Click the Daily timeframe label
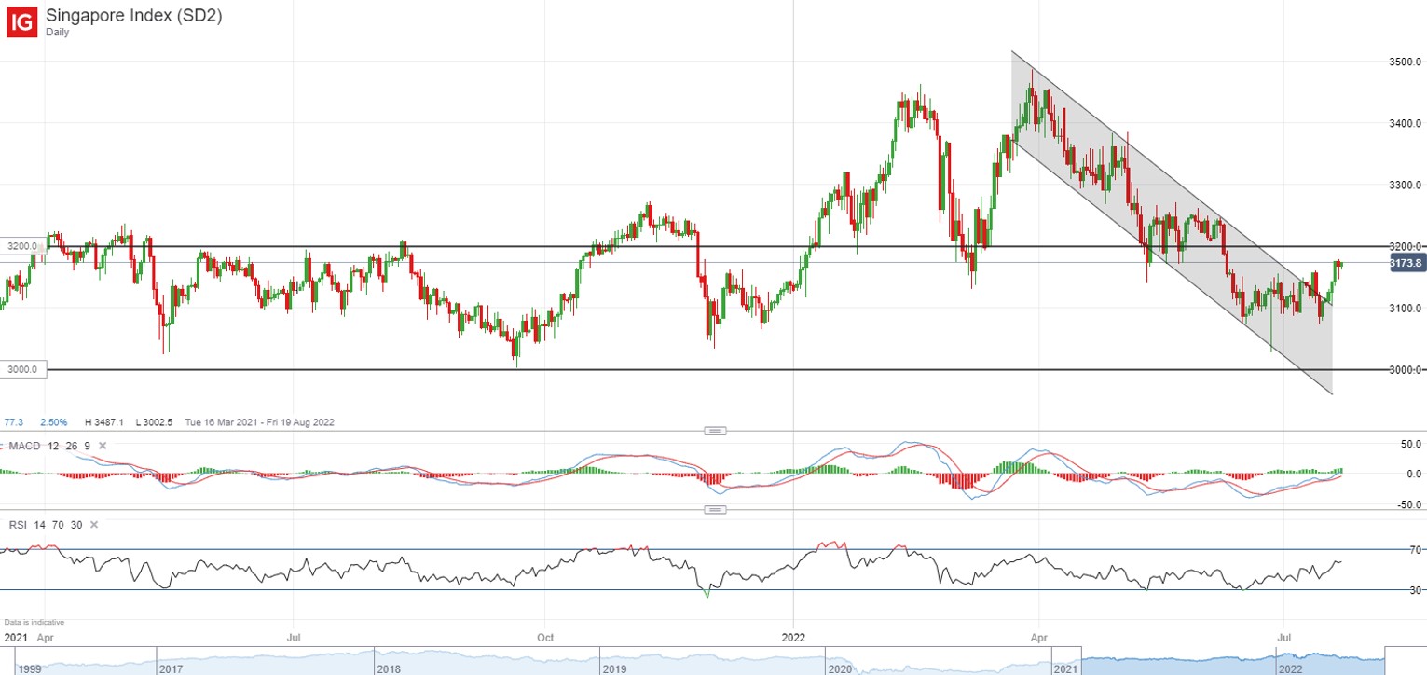The height and width of the screenshot is (675, 1427). tap(57, 33)
